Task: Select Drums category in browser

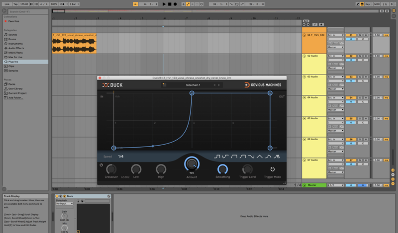Action: (x=12, y=39)
